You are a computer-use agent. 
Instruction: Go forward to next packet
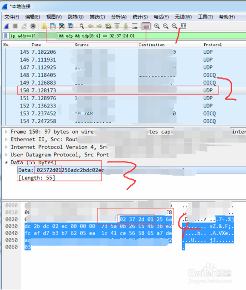[x=99, y=26]
